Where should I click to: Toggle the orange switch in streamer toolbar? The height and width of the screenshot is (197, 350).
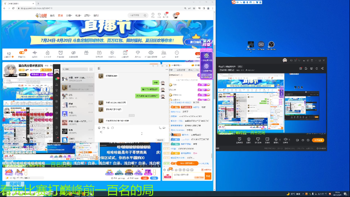[x=21, y=53]
